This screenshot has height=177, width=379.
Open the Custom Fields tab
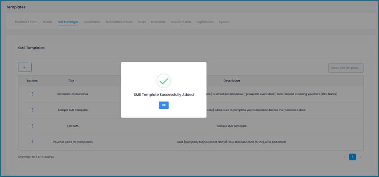(181, 22)
